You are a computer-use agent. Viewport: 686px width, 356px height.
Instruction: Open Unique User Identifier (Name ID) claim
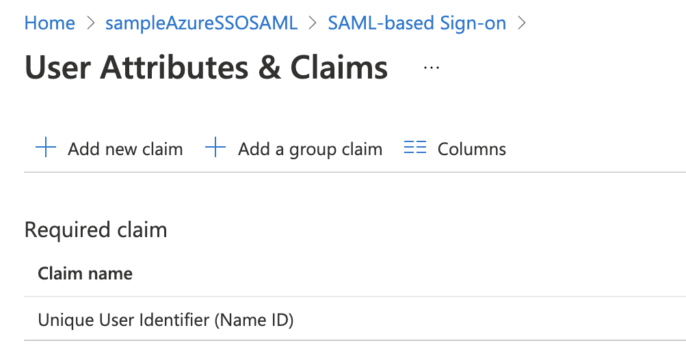click(x=166, y=319)
